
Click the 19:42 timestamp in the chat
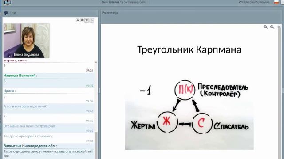pos(89,111)
